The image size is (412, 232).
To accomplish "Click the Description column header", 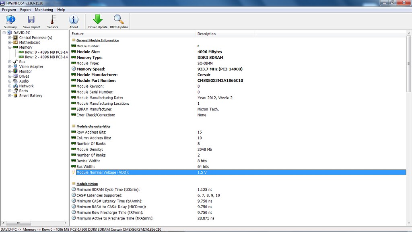I will tap(206, 34).
